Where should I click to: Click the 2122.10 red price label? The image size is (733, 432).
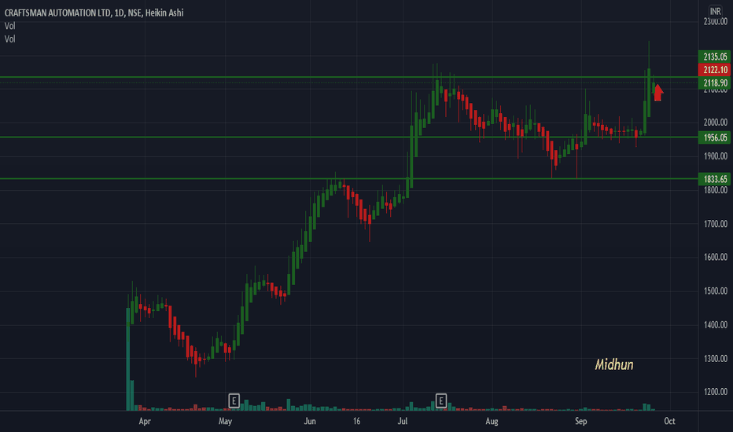click(x=714, y=70)
